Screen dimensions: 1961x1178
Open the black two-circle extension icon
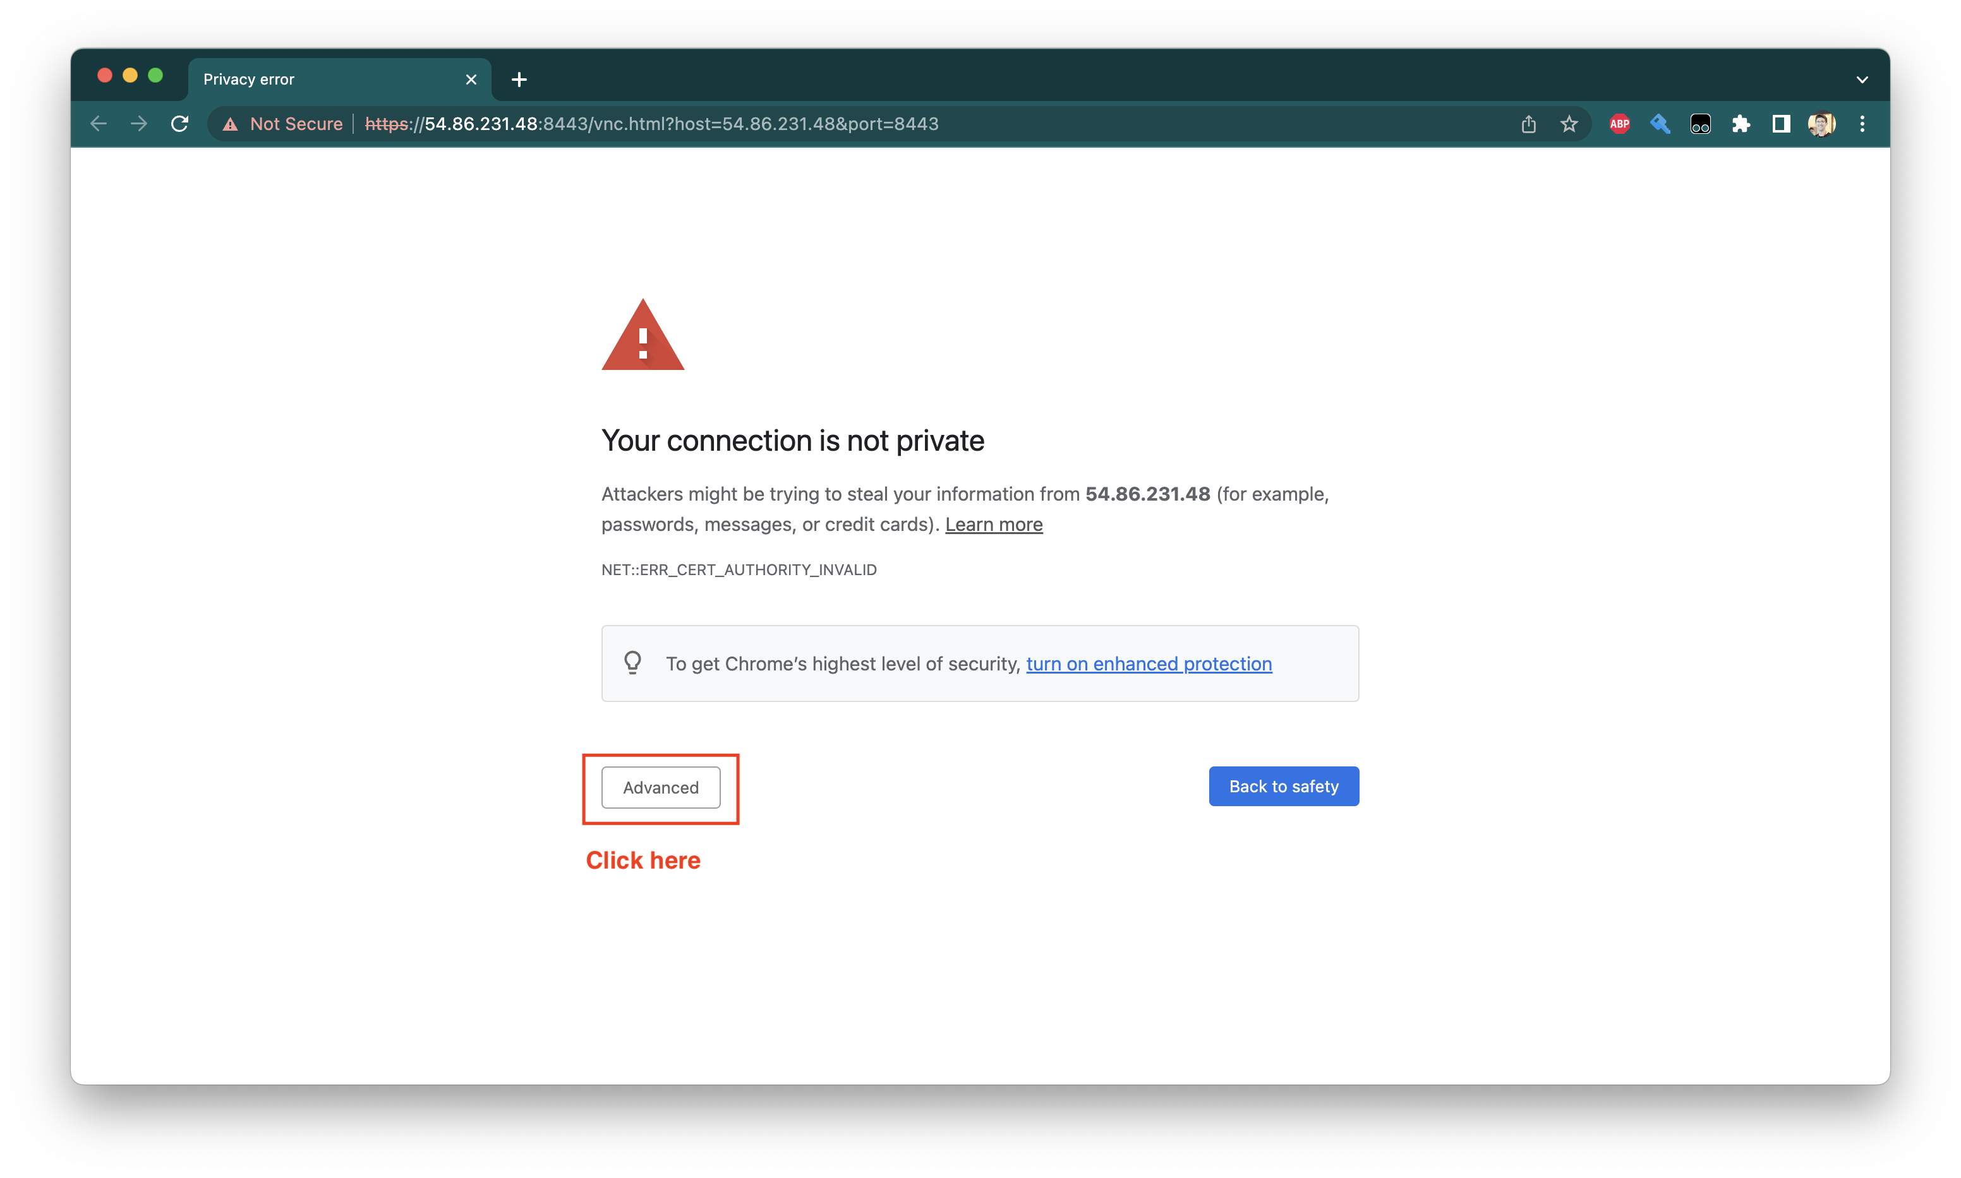(x=1701, y=124)
